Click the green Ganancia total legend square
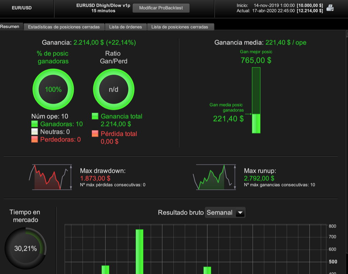 point(95,116)
